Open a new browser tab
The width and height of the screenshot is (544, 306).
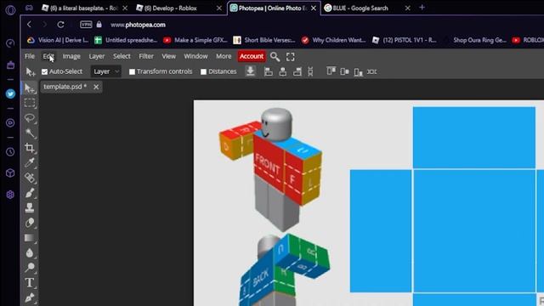coord(422,8)
